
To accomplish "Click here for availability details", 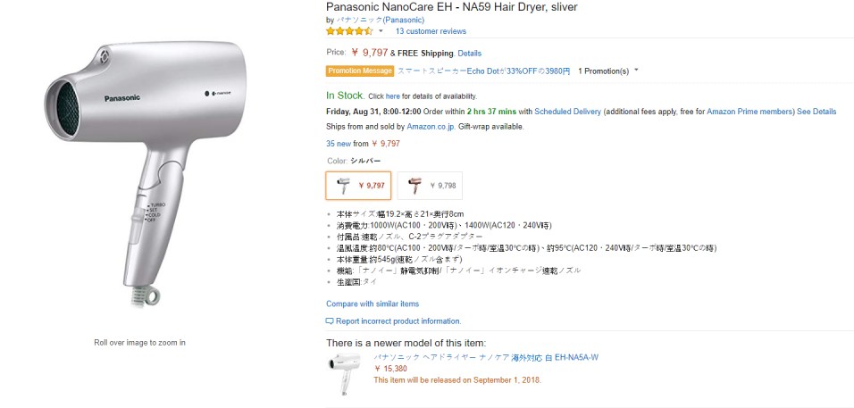I will pos(392,96).
